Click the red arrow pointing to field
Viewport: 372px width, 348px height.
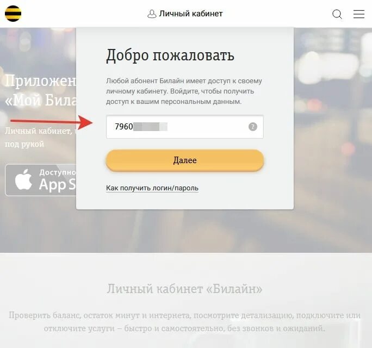click(x=52, y=122)
